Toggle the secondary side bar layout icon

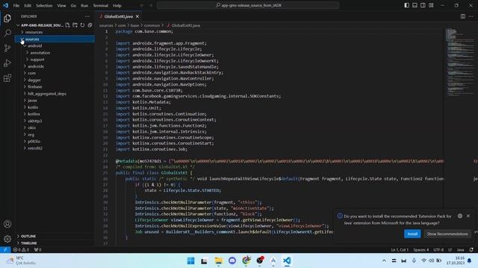click(x=423, y=5)
